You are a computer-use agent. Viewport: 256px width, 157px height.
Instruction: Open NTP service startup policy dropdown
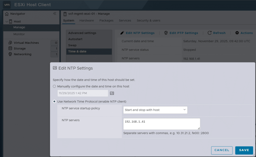(155, 110)
